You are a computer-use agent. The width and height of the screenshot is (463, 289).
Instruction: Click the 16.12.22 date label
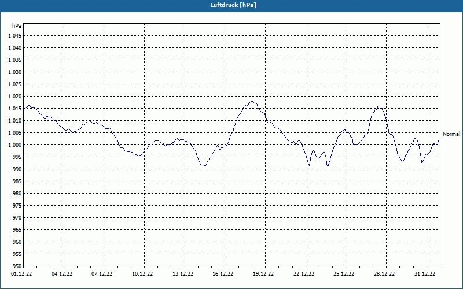click(223, 273)
